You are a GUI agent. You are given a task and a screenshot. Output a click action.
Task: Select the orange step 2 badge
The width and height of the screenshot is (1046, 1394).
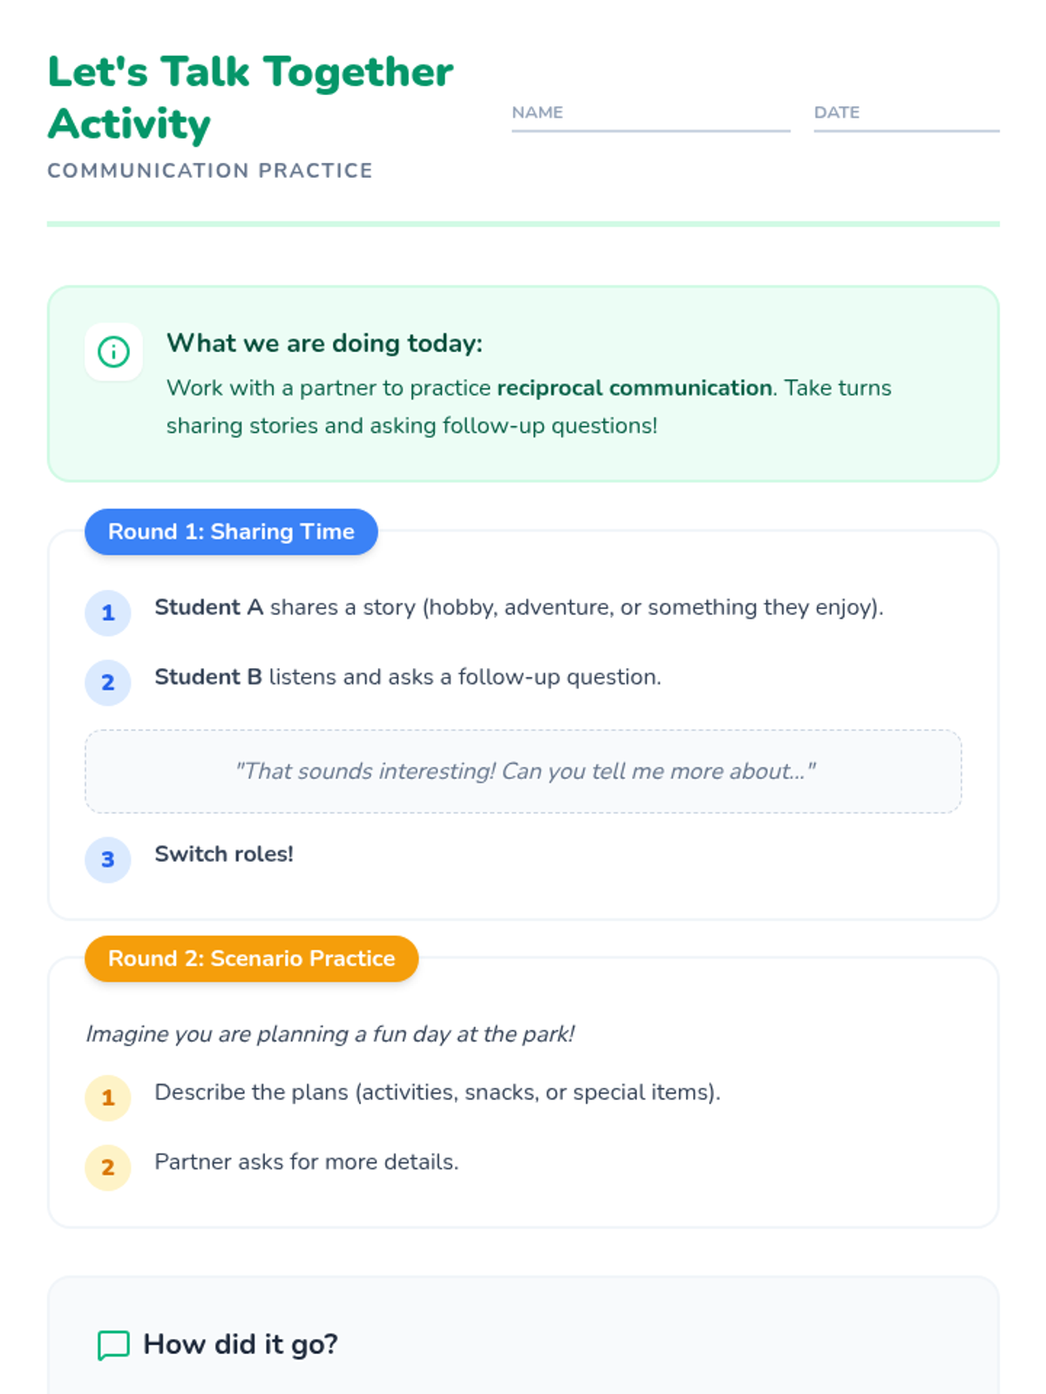pos(108,1167)
